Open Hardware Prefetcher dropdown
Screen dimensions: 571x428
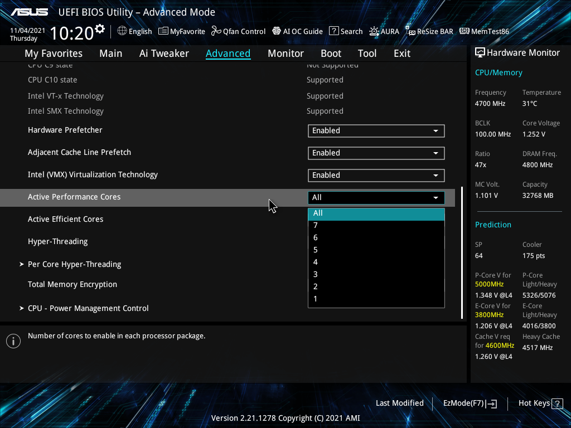point(376,131)
